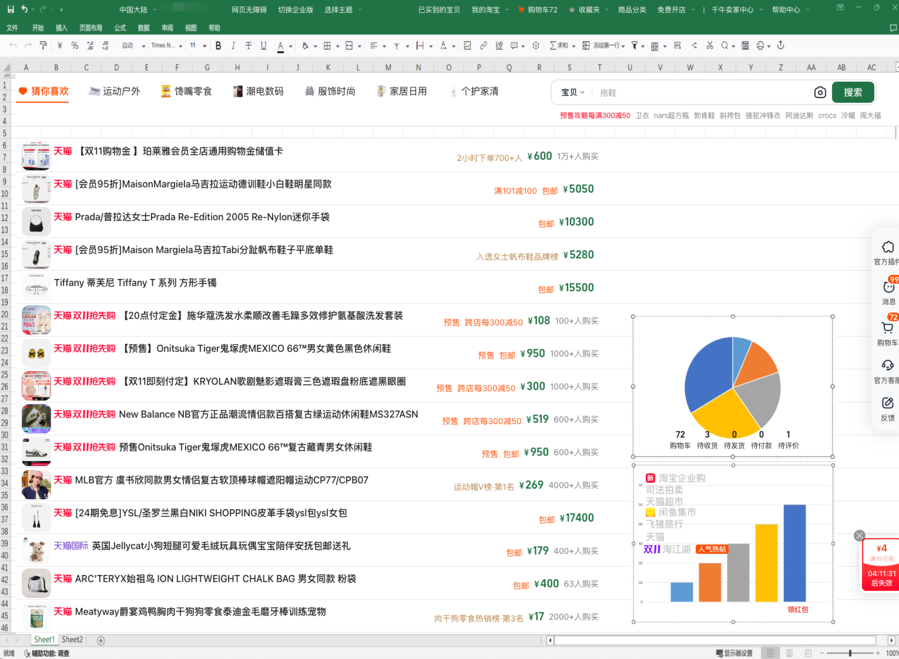Click the 购物车72 link at top
The width and height of the screenshot is (899, 659).
click(538, 9)
